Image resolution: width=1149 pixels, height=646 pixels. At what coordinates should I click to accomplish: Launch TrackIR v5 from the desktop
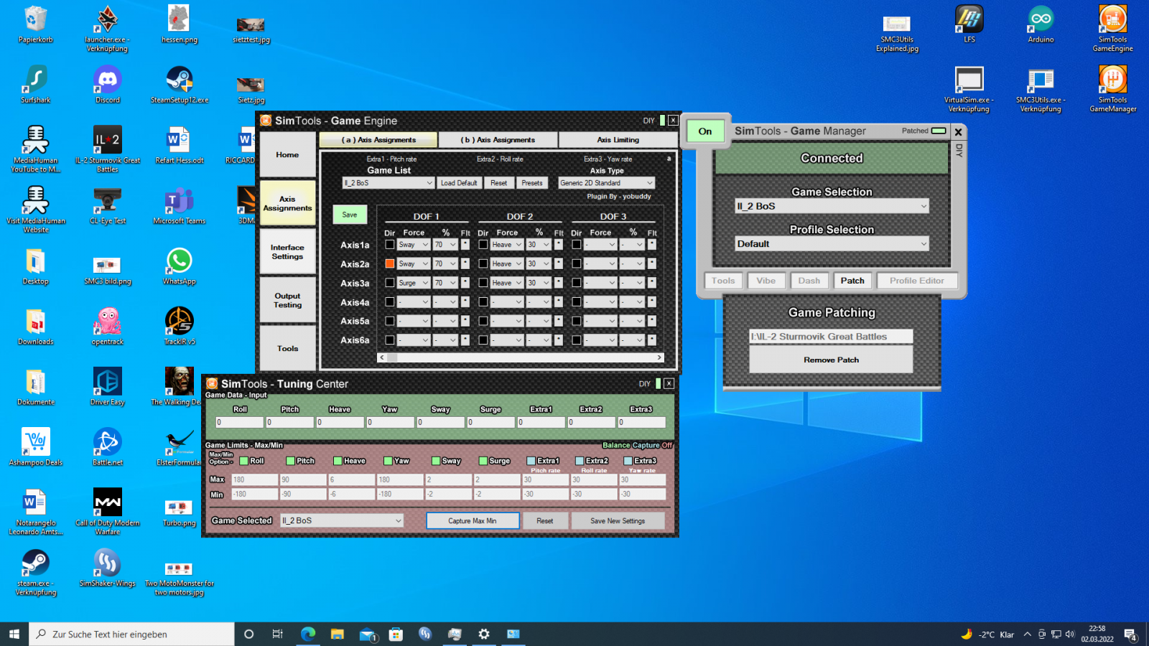[179, 322]
